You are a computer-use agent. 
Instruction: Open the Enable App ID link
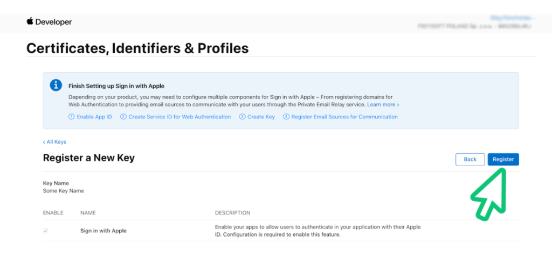click(94, 117)
